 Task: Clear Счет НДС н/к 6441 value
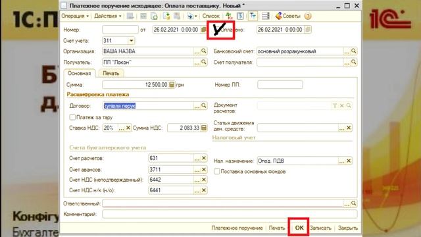pyautogui.click(x=204, y=190)
